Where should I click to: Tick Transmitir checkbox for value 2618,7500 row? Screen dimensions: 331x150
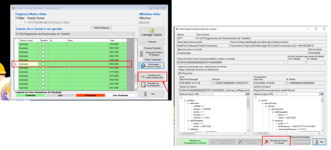pos(43,84)
